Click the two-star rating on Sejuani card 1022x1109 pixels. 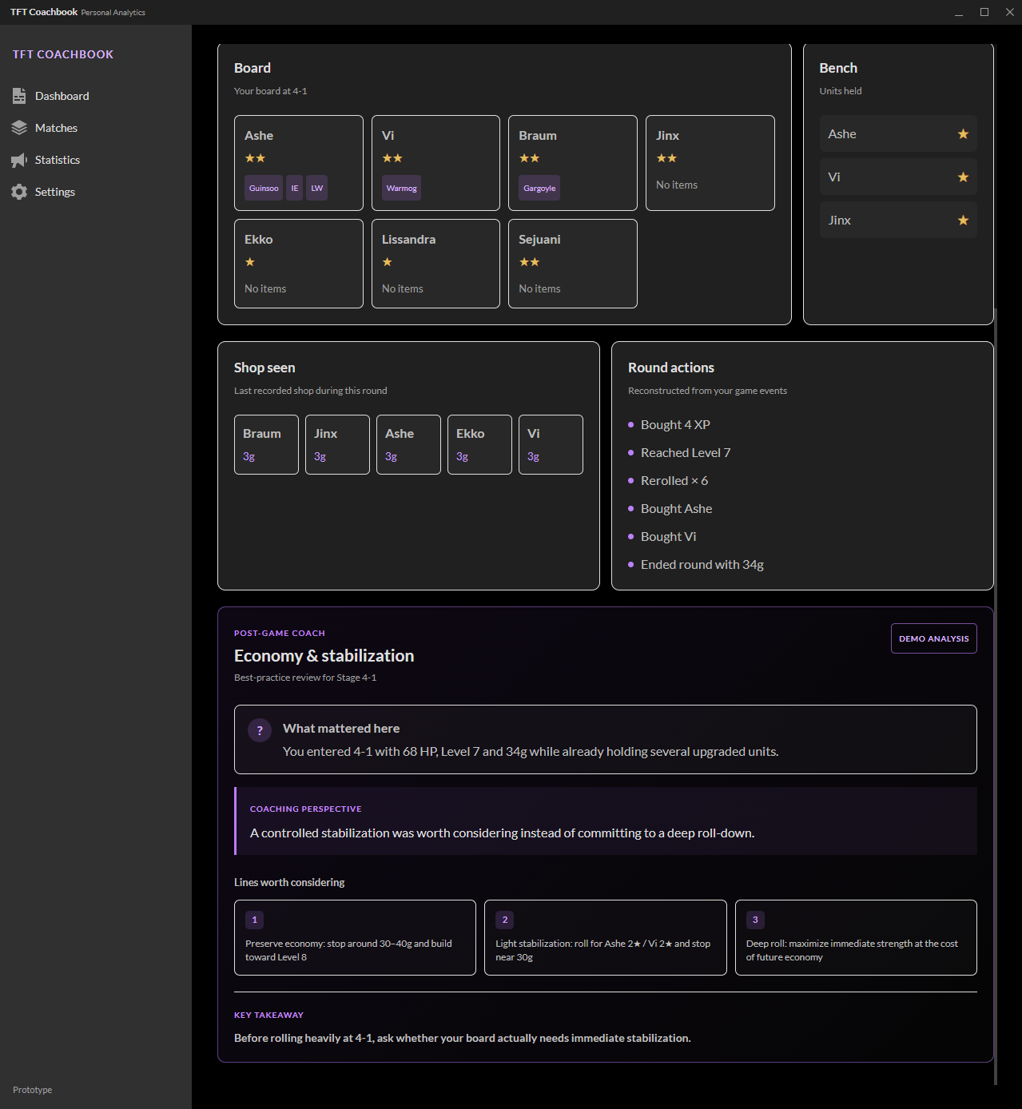point(529,262)
